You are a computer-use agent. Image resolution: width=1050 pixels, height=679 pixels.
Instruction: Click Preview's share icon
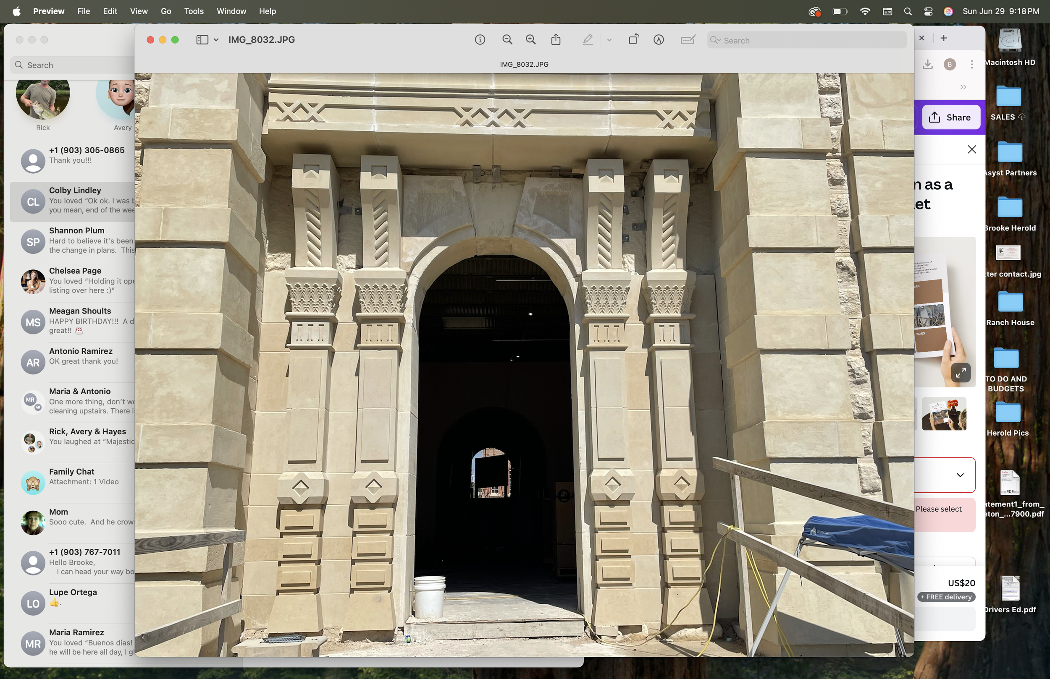[556, 40]
